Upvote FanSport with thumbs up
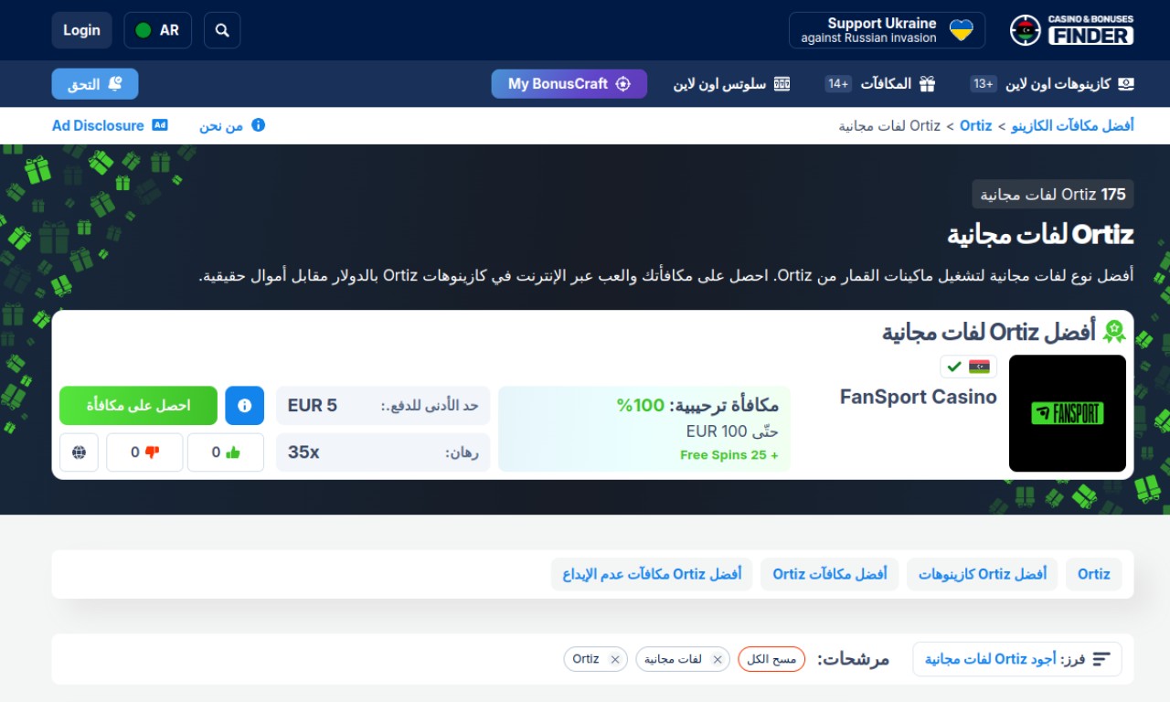Screen dimensions: 1170x702 click(226, 452)
